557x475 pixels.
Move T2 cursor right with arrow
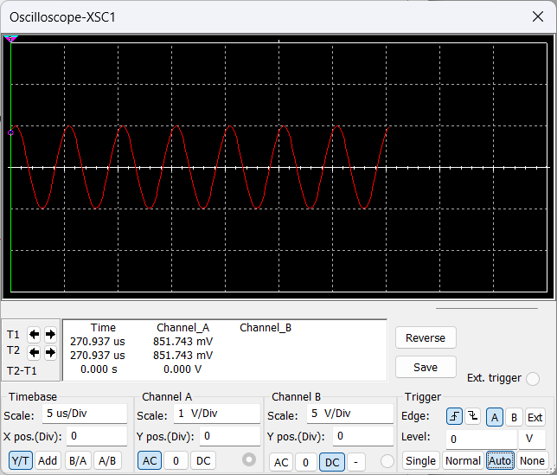point(49,352)
